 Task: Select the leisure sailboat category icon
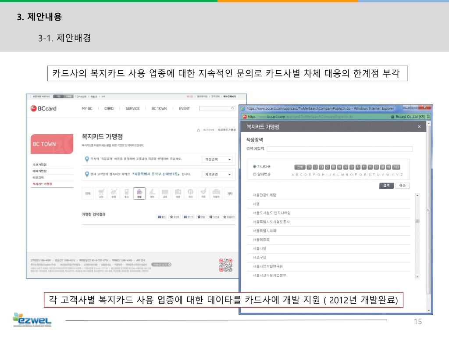point(152,193)
